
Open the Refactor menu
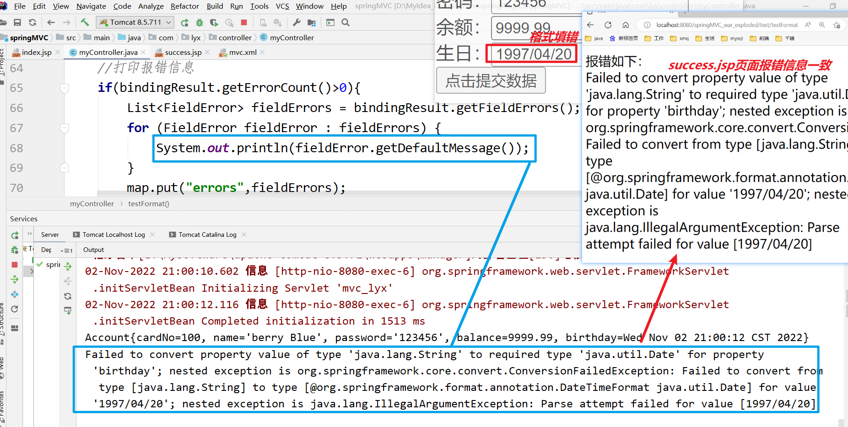coord(185,6)
